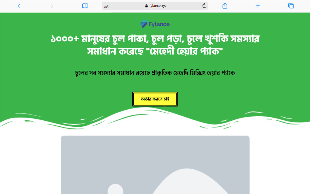Open the grey placeholder image
Viewport: 310px width, 194px height.
click(155, 165)
